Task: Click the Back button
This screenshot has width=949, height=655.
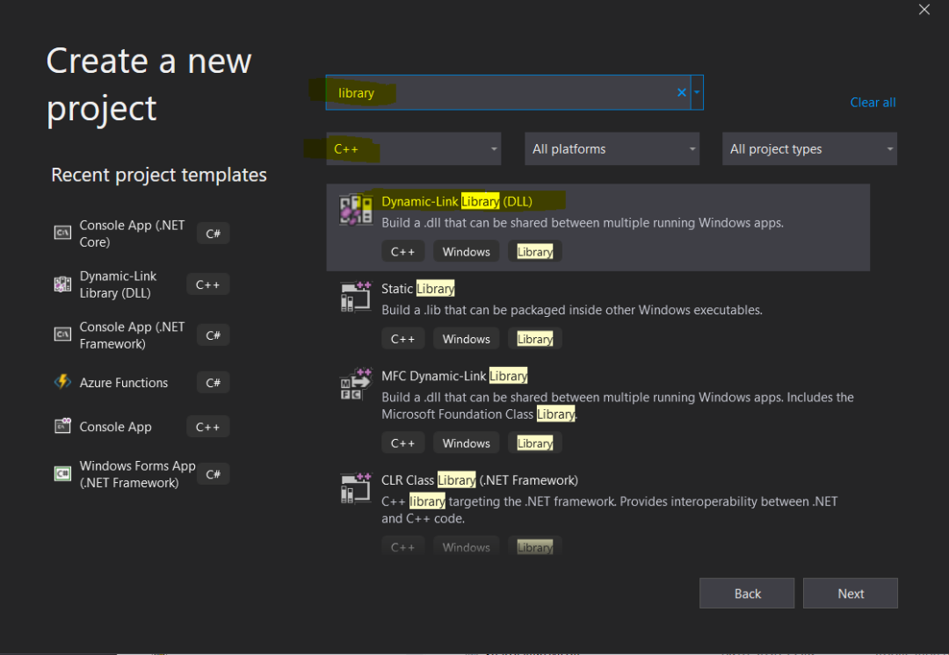Action: click(x=747, y=594)
